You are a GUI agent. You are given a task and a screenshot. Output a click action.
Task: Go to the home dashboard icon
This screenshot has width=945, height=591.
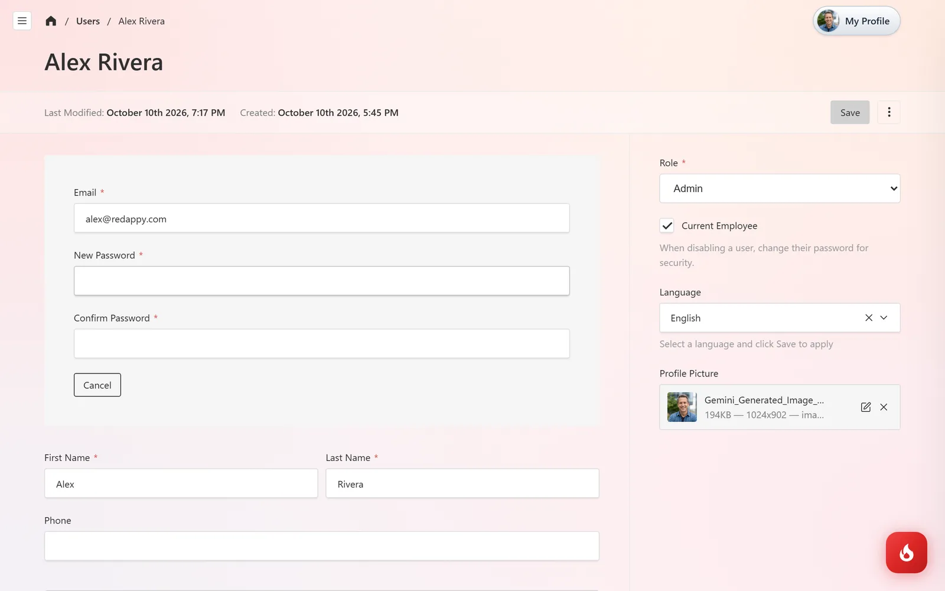click(x=51, y=21)
